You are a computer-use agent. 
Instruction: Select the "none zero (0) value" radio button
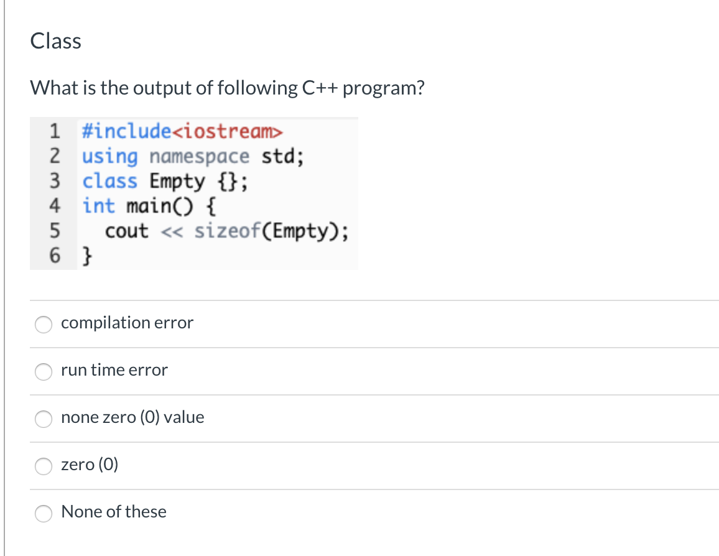coord(44,419)
